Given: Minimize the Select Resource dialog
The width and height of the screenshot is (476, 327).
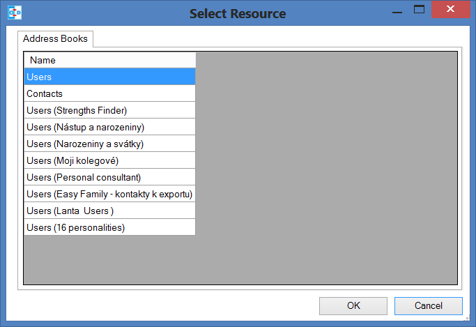Looking at the screenshot, I should [x=396, y=10].
